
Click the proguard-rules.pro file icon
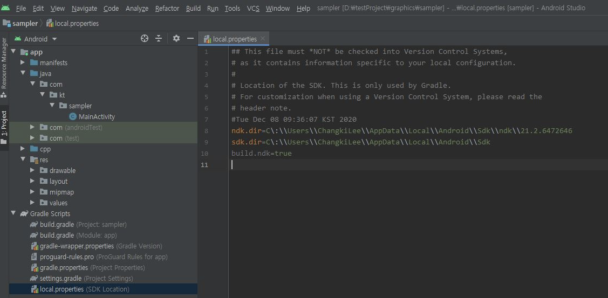coord(34,257)
